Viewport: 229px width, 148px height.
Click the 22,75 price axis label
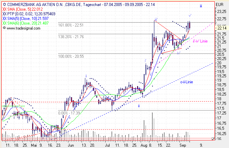tap(222, 19)
